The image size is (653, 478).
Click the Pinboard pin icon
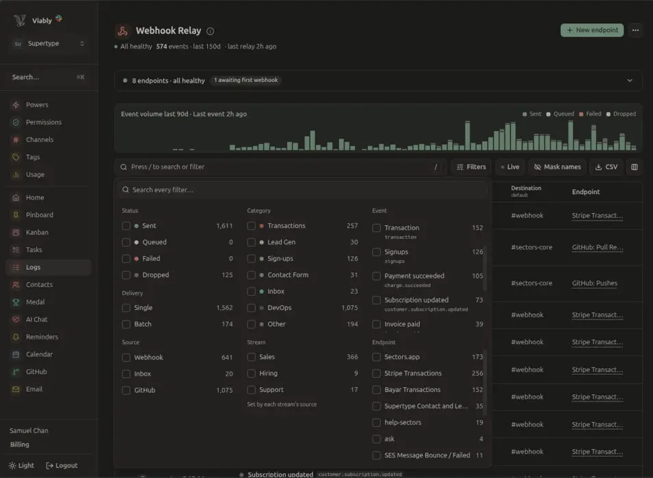[16, 215]
